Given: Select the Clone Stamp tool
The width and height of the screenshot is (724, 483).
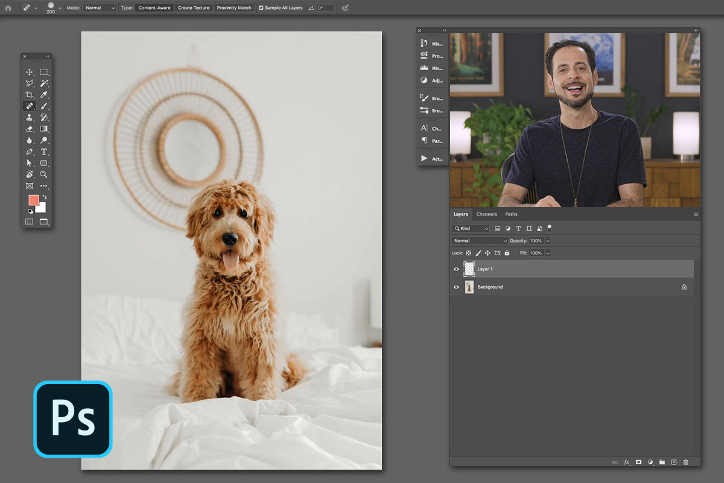Looking at the screenshot, I should coord(29,117).
